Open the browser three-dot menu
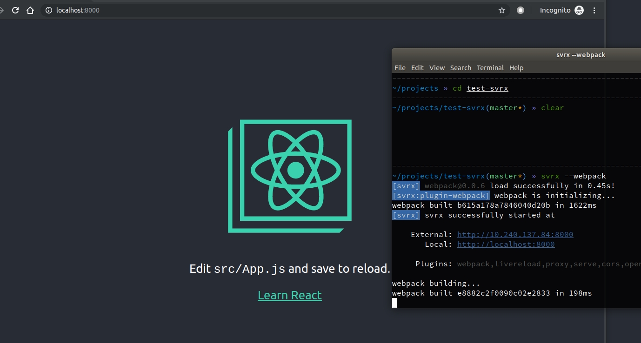641x343 pixels. pos(594,10)
